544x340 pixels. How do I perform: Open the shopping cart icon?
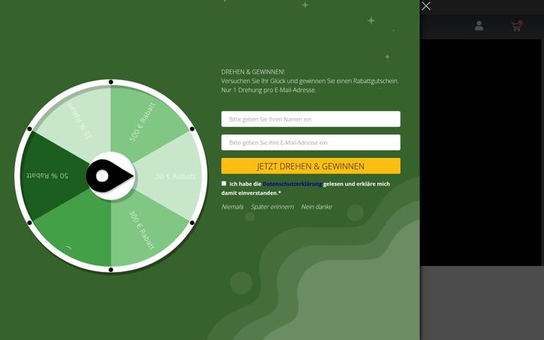[517, 26]
